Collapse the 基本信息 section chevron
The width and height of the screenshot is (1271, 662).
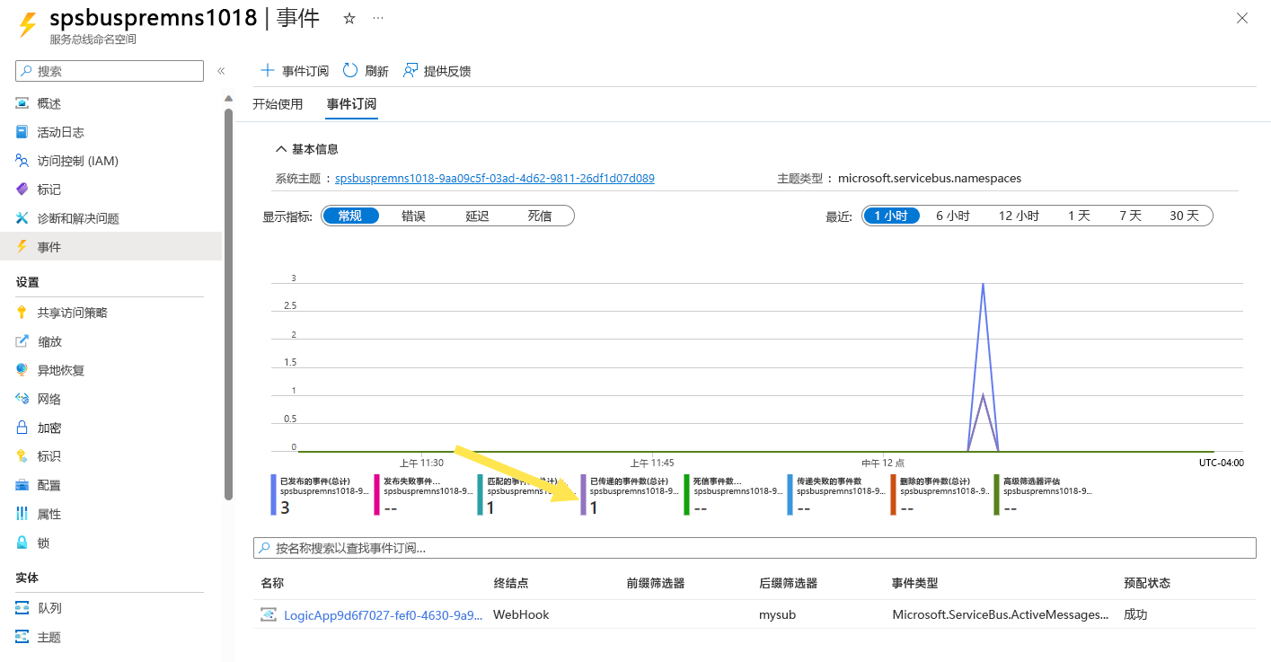click(x=281, y=149)
